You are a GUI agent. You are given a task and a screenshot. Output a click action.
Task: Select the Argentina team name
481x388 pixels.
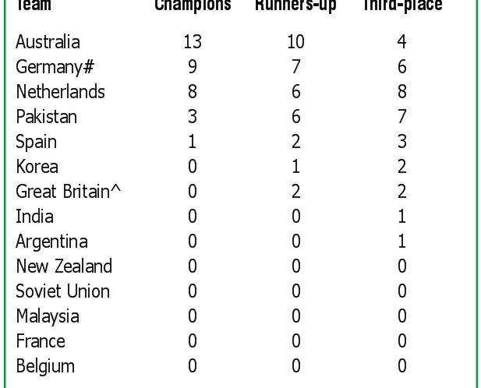click(x=51, y=242)
